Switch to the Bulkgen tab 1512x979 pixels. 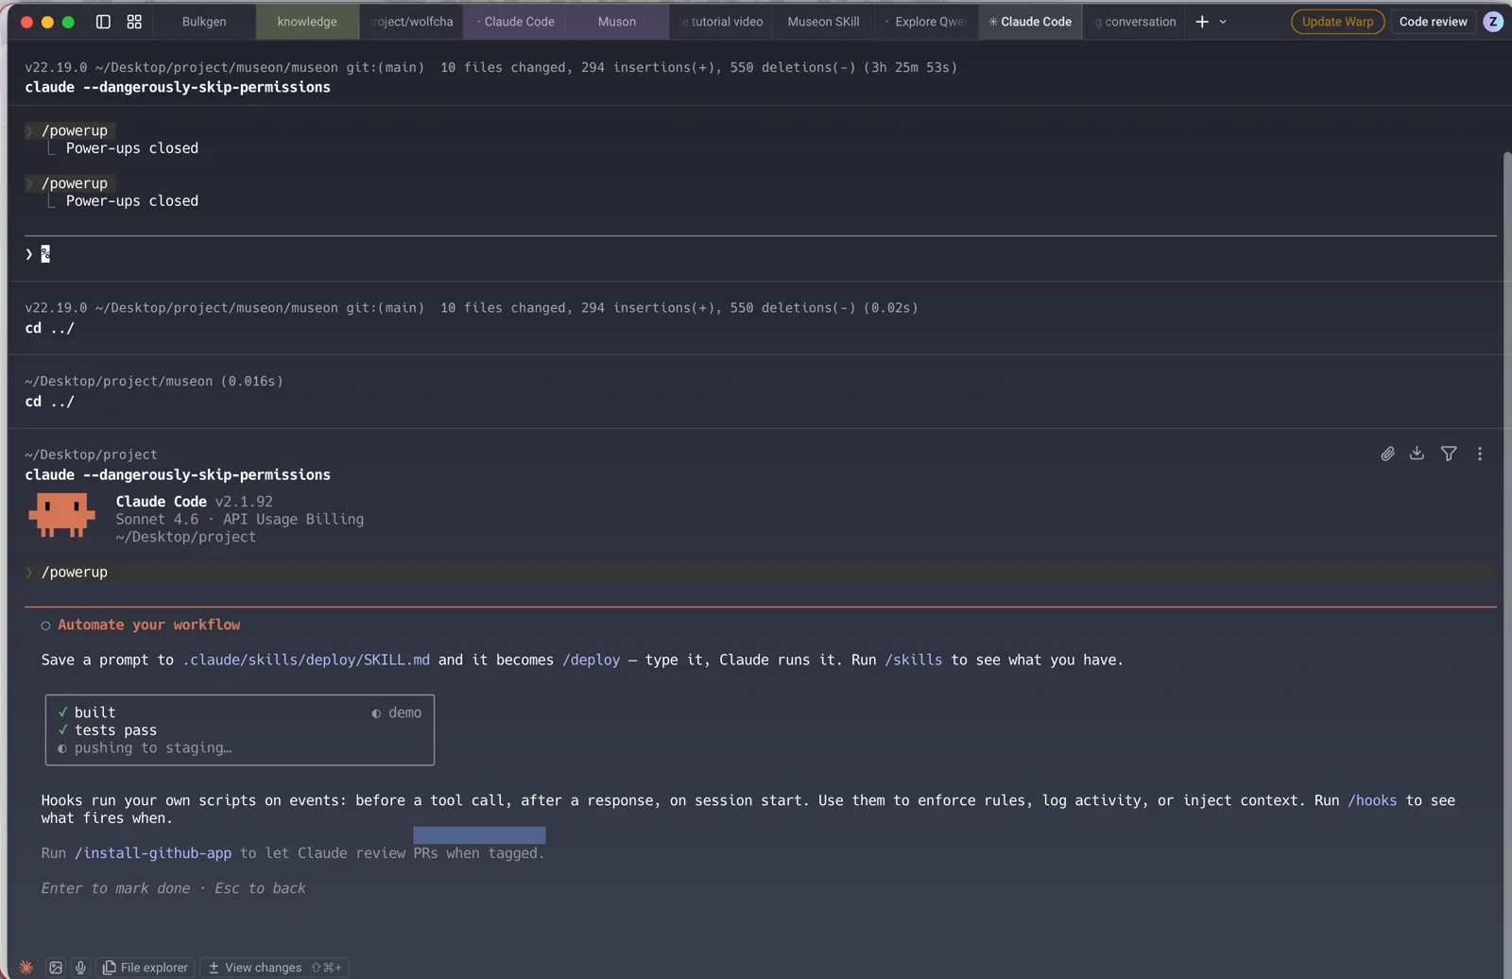coord(204,22)
